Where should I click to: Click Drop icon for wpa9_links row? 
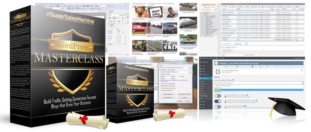(267, 17)
